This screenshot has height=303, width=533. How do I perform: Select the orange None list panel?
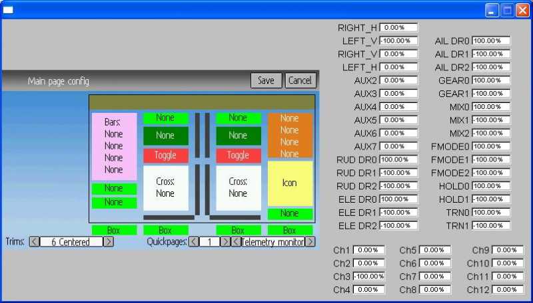[x=290, y=136]
